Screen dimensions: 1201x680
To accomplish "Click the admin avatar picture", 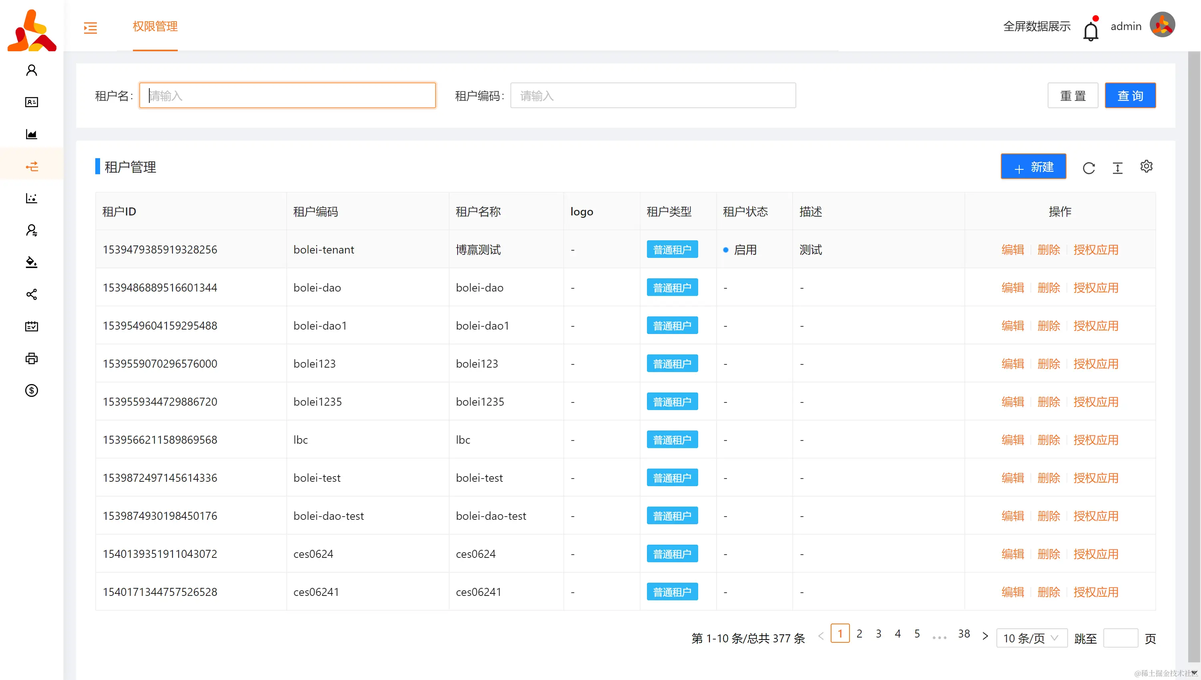I will click(1162, 25).
